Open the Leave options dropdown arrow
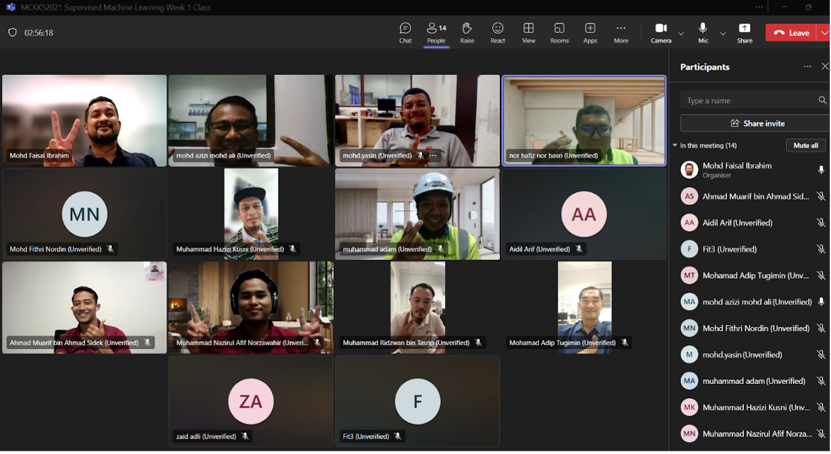Screen dimensions: 831x454 coord(824,33)
